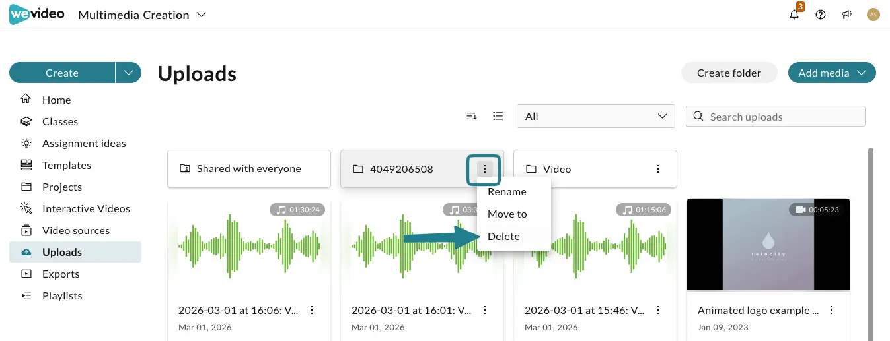The height and width of the screenshot is (341, 890).
Task: Select Delete from context menu
Action: (x=513, y=237)
